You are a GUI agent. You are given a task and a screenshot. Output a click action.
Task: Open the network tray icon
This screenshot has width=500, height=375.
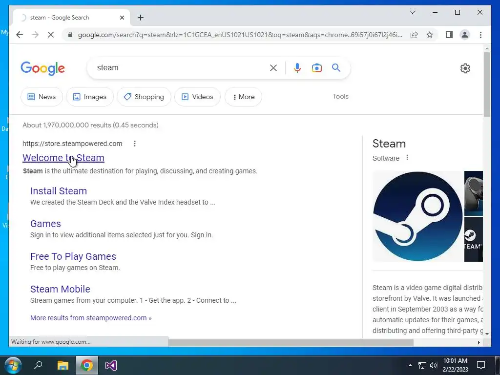[x=422, y=365]
